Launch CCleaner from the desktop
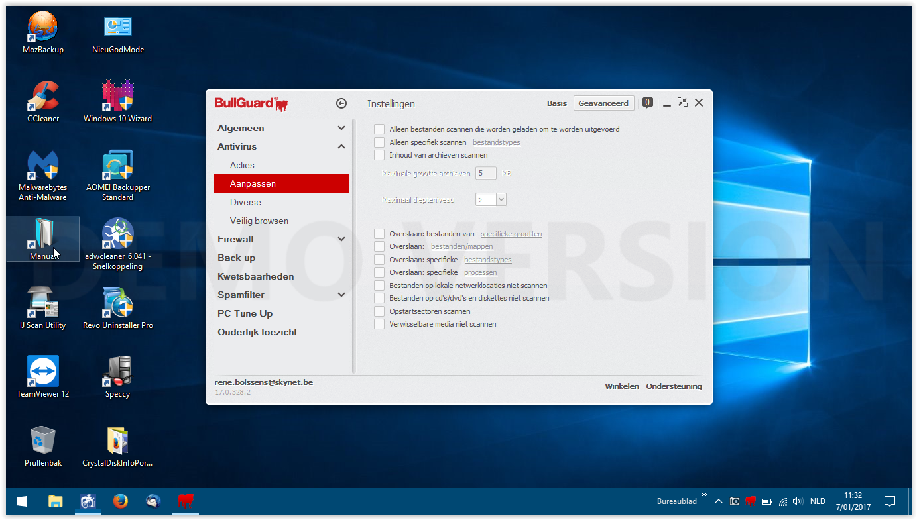The width and height of the screenshot is (917, 520). click(x=43, y=103)
